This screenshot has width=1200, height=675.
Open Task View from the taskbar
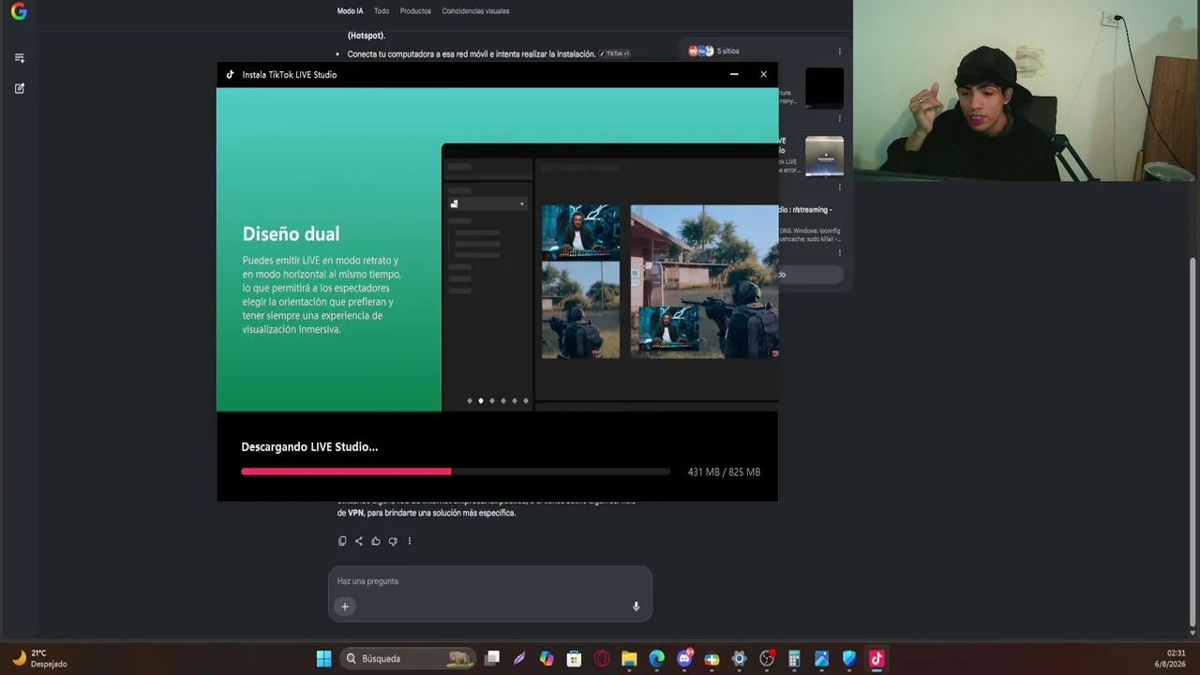pyautogui.click(x=492, y=659)
